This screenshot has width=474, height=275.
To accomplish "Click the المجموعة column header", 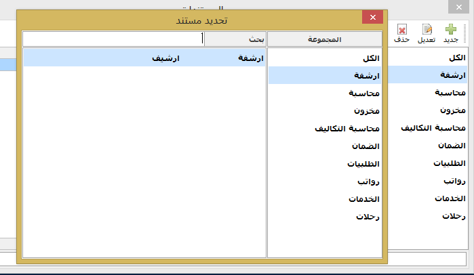I will coord(325,39).
